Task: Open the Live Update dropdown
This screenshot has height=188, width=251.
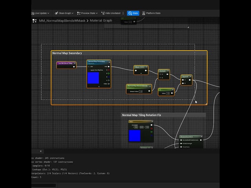Action: [41, 13]
